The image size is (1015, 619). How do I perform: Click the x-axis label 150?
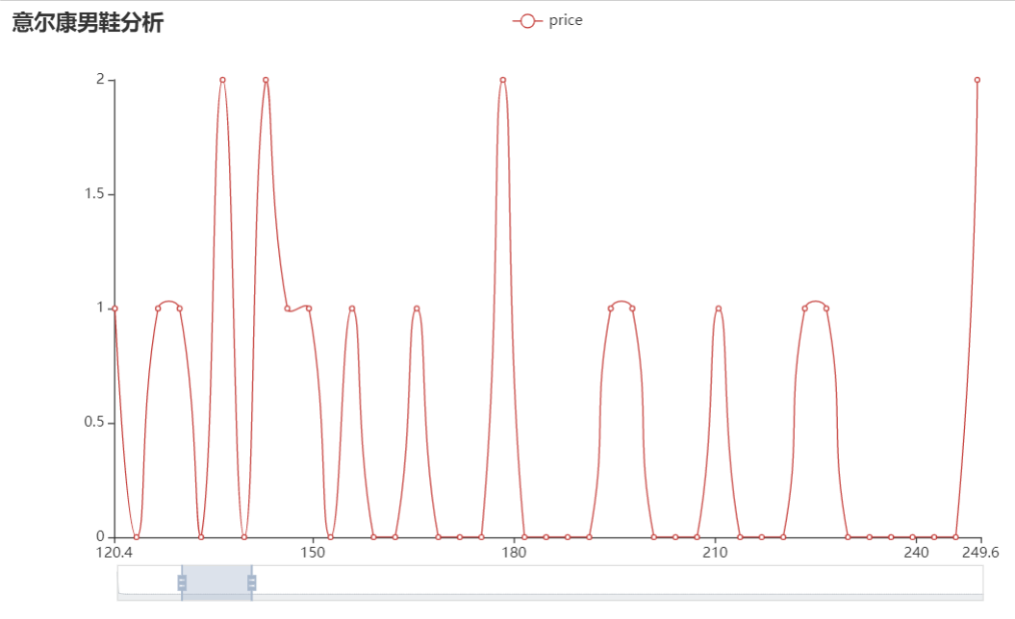tap(313, 553)
